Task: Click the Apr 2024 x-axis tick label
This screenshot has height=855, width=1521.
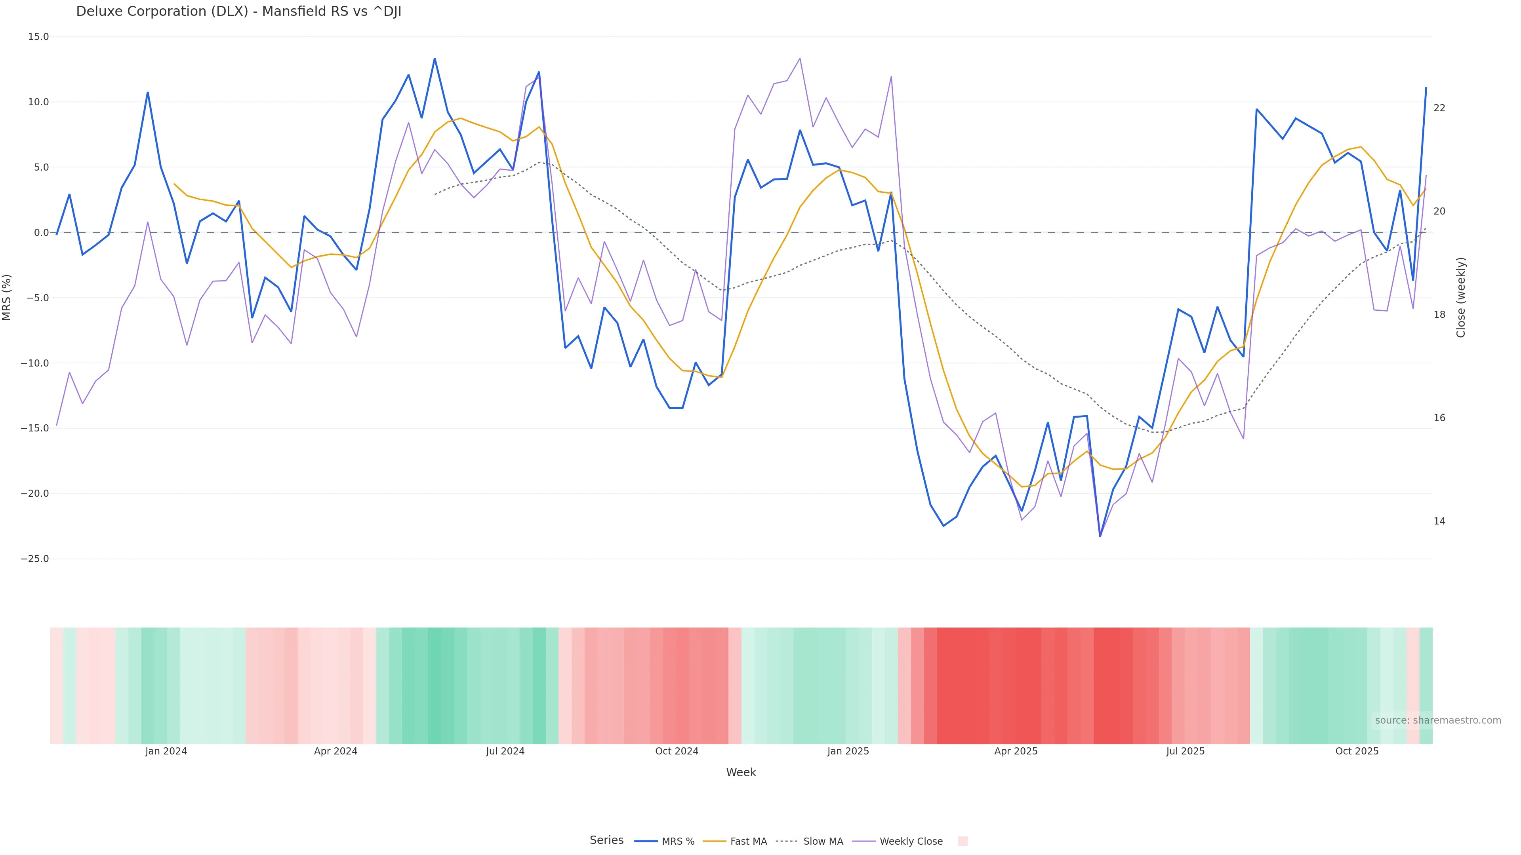Action: coord(335,751)
